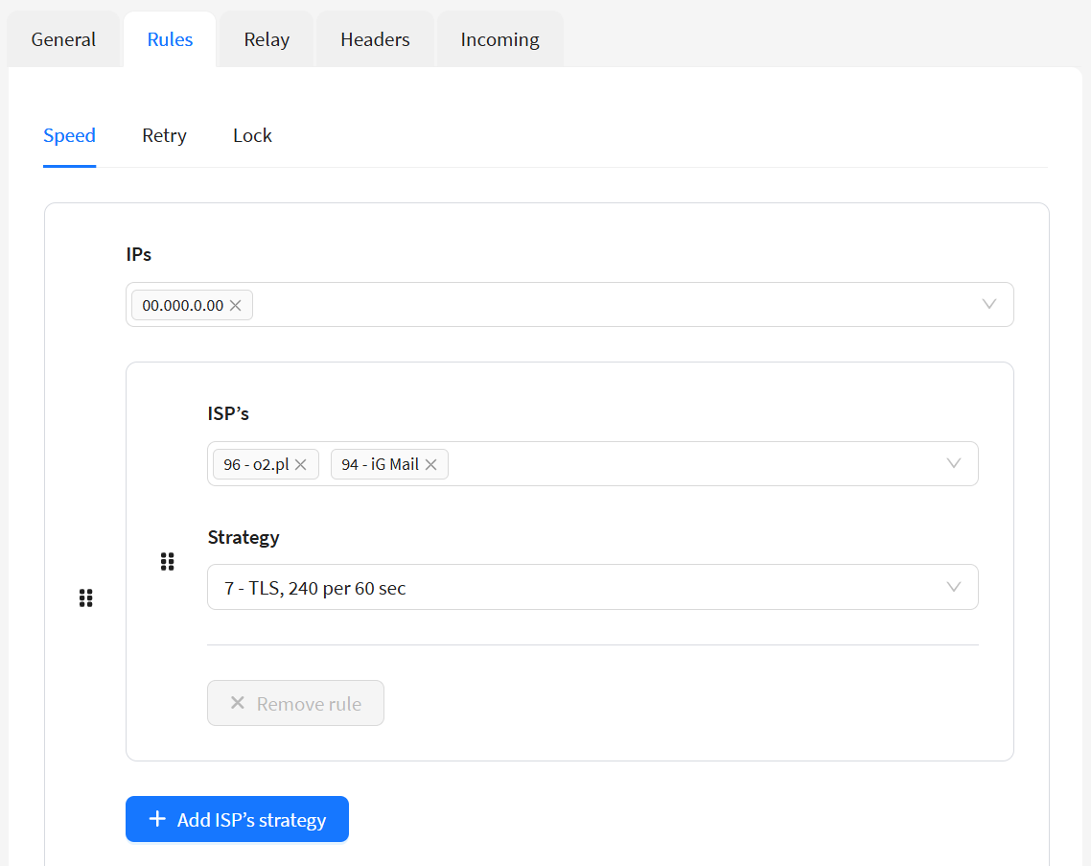Select the Rules tab
This screenshot has width=1091, height=866.
(x=170, y=39)
